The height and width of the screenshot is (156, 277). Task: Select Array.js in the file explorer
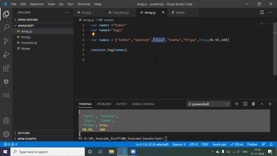(43, 31)
